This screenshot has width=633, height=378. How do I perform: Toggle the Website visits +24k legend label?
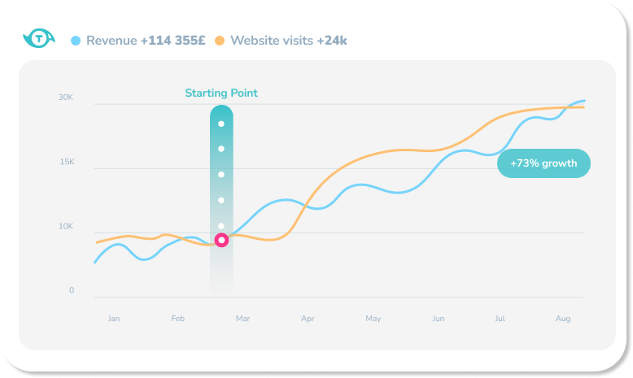pyautogui.click(x=289, y=40)
